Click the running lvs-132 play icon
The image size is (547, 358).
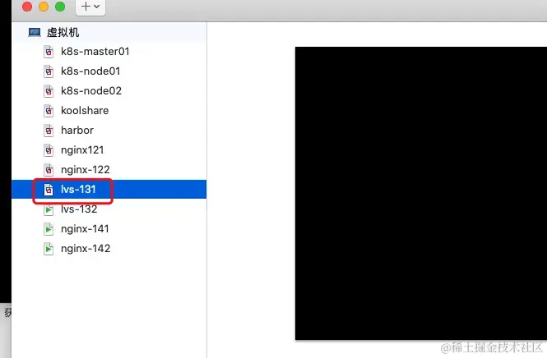pyautogui.click(x=49, y=209)
